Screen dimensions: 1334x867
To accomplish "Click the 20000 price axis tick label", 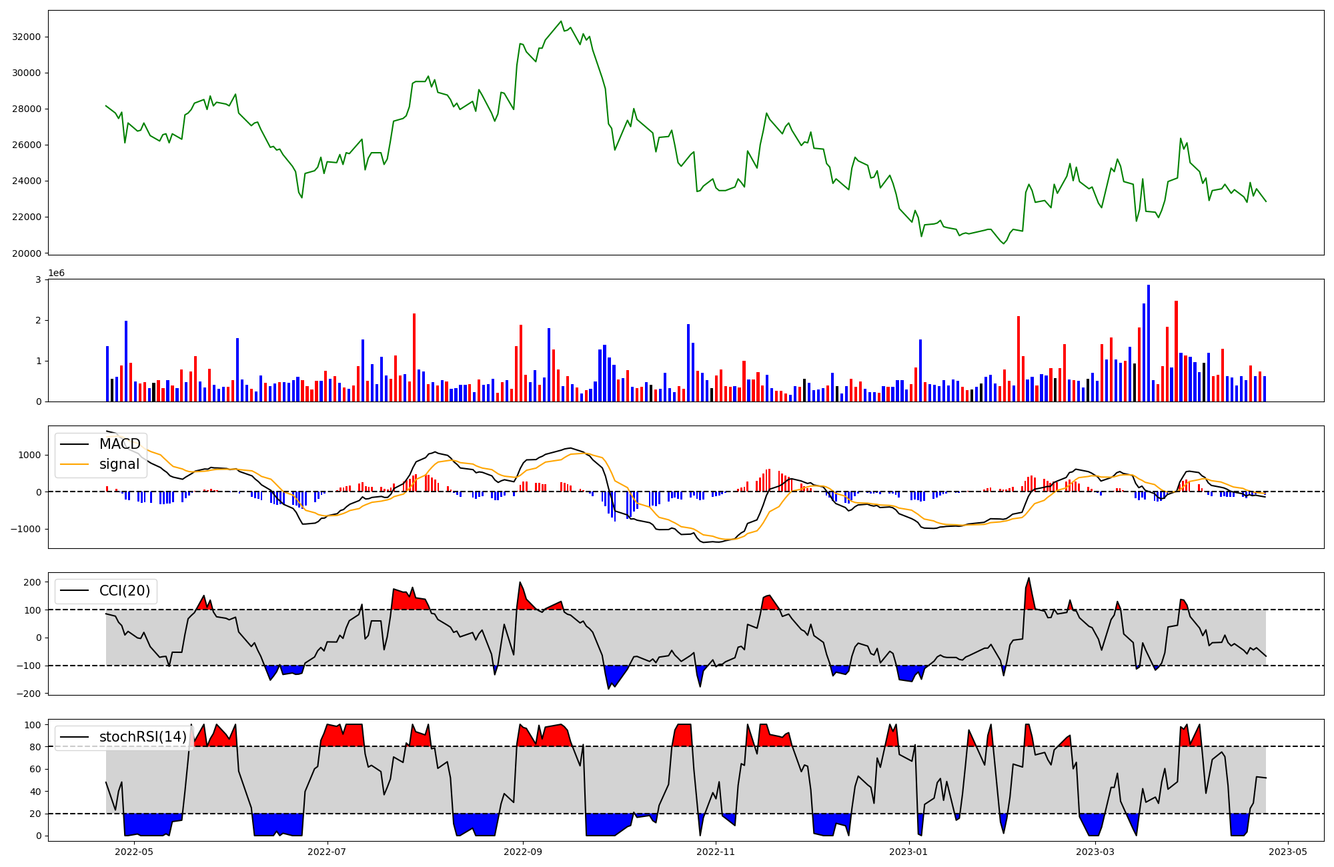I will 27,253.
